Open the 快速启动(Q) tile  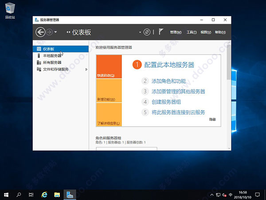[109, 67]
